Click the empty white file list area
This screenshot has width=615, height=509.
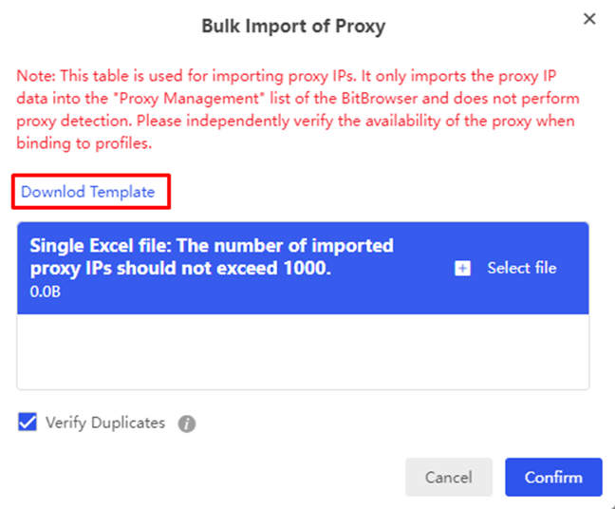coord(303,351)
